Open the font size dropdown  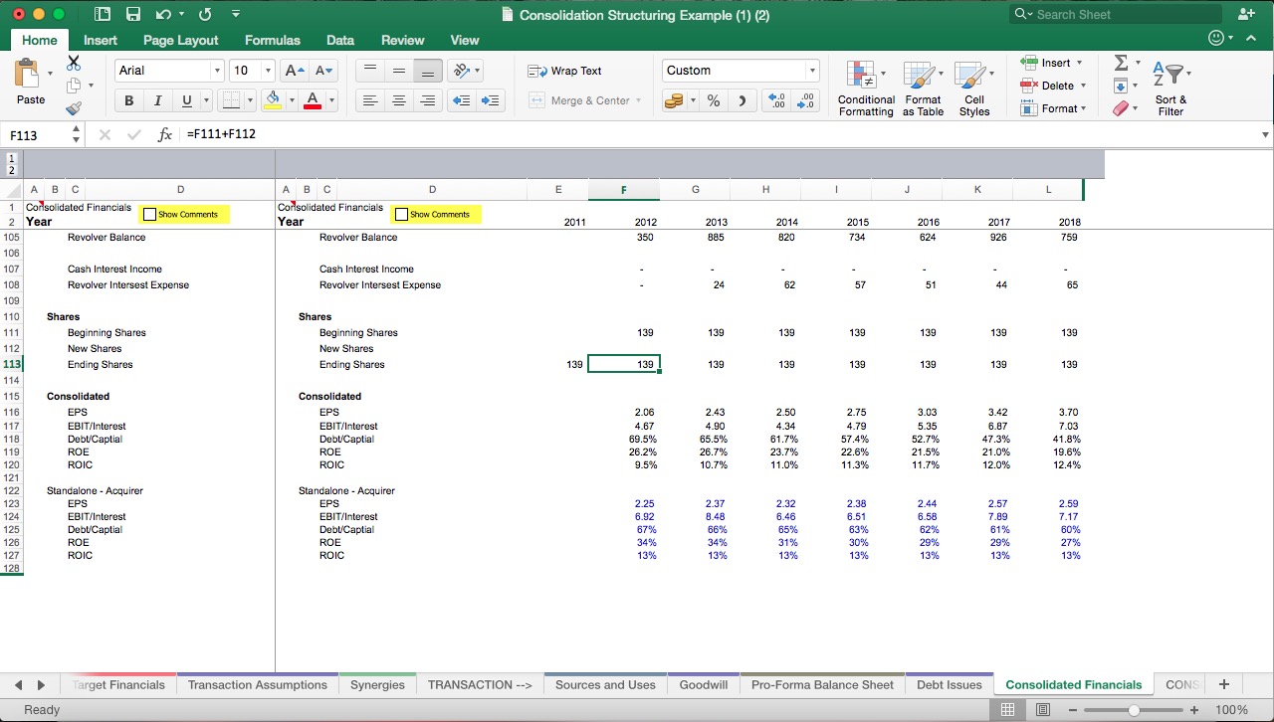(x=250, y=71)
